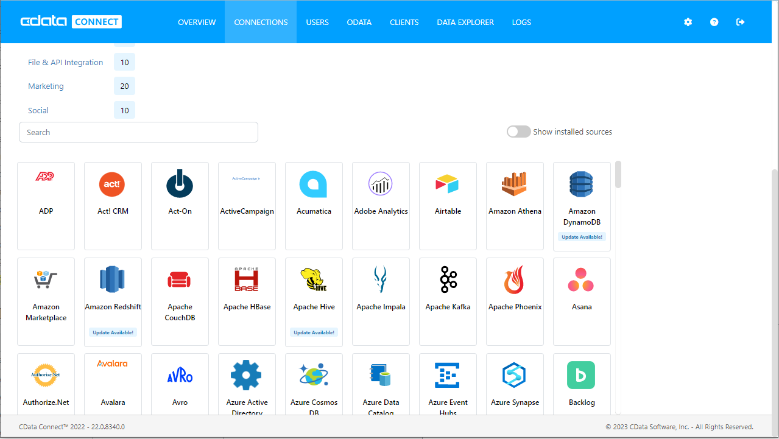Select the Amazon Athena icon
This screenshot has height=439, width=779.
(x=515, y=184)
